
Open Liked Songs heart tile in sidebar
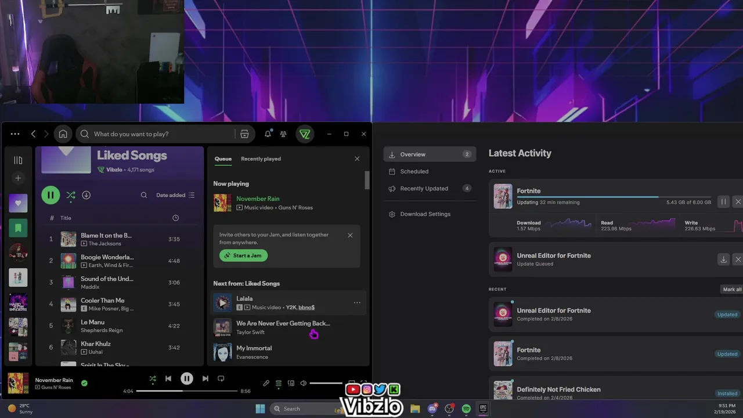(x=18, y=203)
